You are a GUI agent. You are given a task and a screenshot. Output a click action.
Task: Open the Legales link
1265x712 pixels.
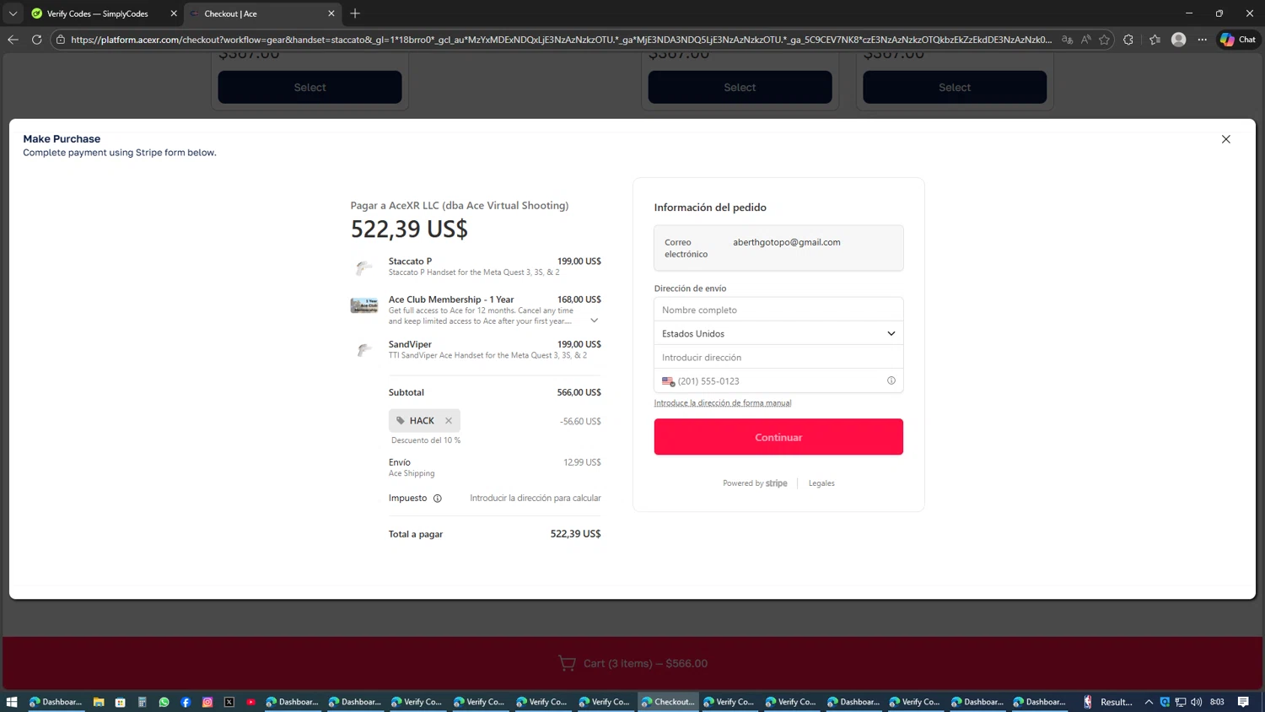click(x=821, y=483)
